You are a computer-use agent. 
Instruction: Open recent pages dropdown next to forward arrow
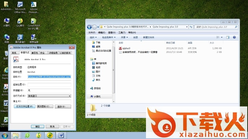click(98, 27)
